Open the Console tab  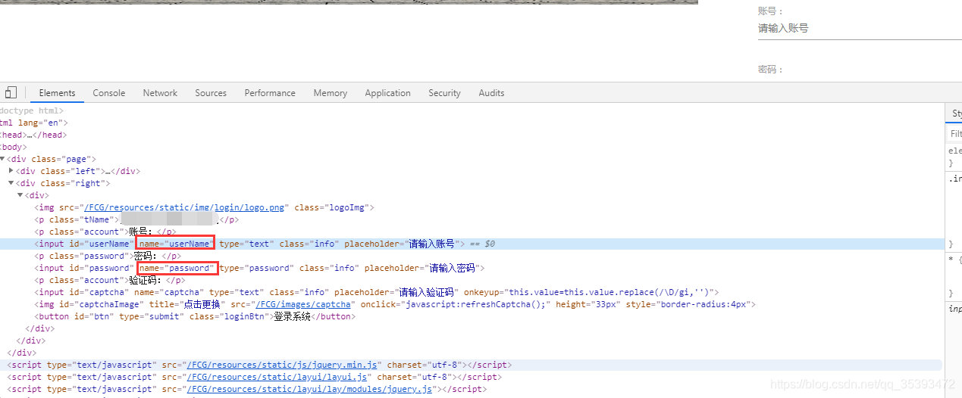109,93
